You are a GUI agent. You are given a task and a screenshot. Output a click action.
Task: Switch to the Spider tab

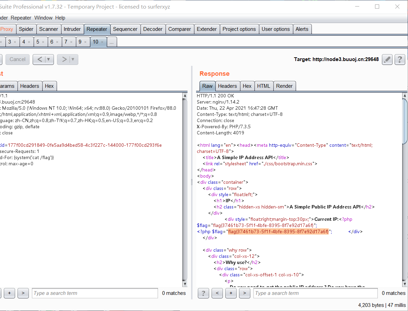pyautogui.click(x=26, y=29)
